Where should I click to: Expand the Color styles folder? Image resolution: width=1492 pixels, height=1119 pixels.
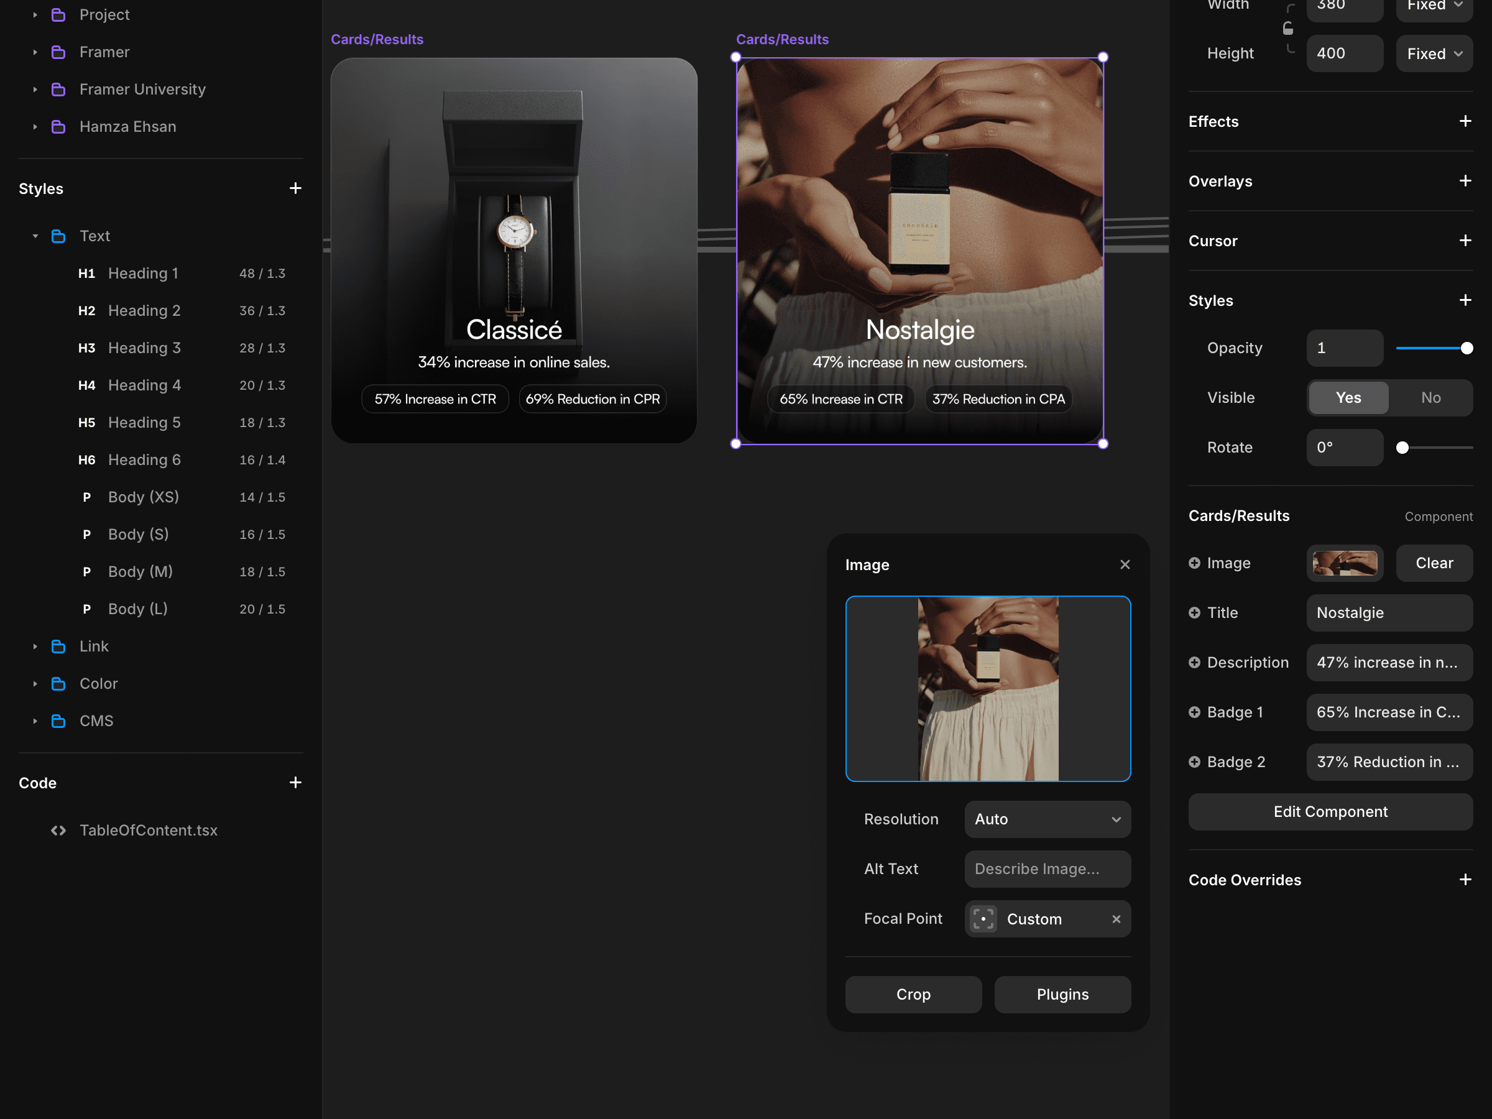(x=35, y=684)
